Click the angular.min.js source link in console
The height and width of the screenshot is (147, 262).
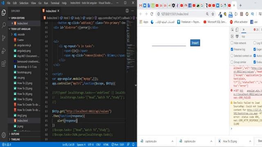tap(254, 91)
